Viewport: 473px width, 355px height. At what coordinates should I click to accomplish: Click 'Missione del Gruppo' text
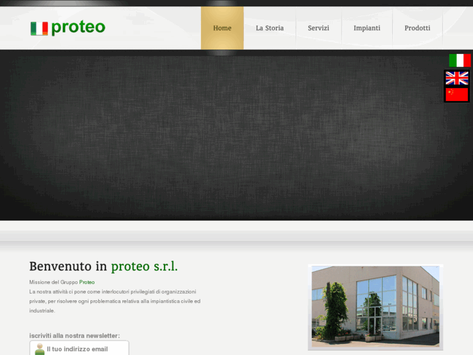53,282
